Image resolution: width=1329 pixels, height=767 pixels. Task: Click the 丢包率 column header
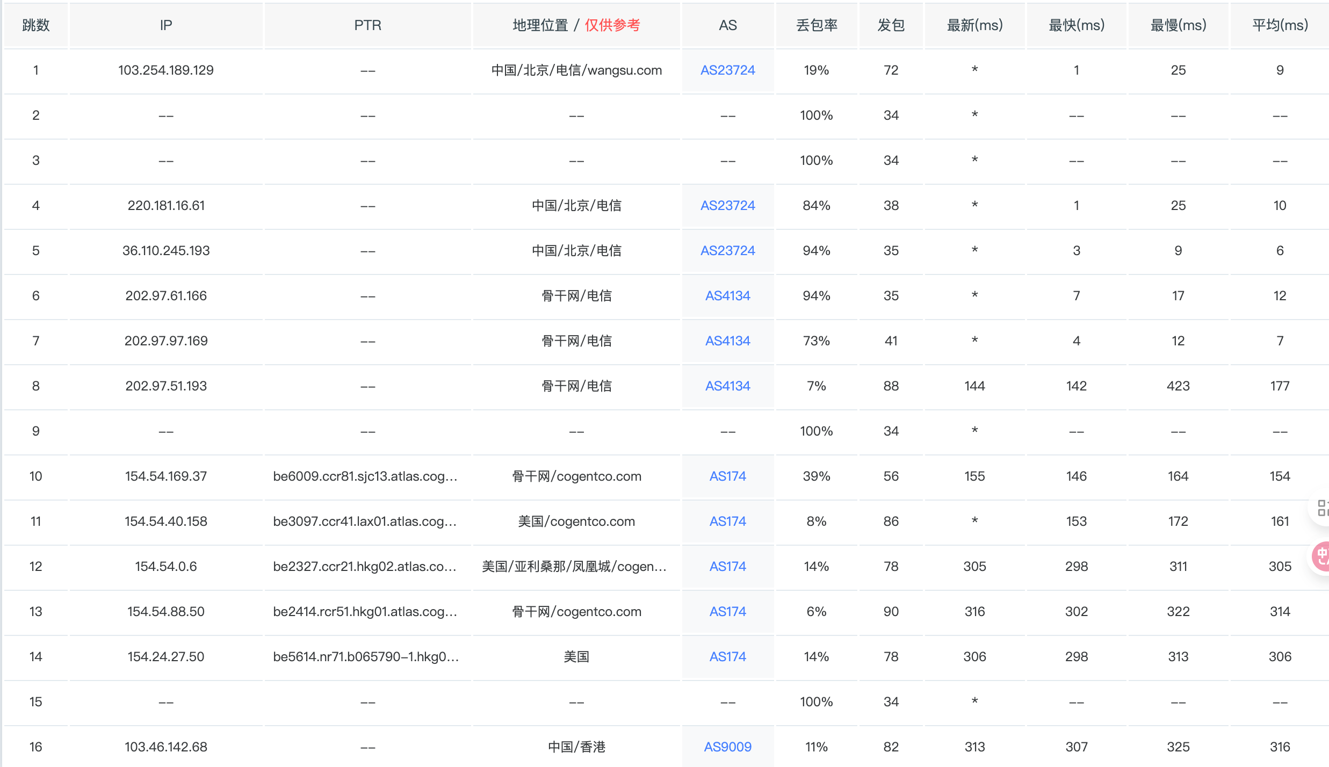[x=816, y=25]
